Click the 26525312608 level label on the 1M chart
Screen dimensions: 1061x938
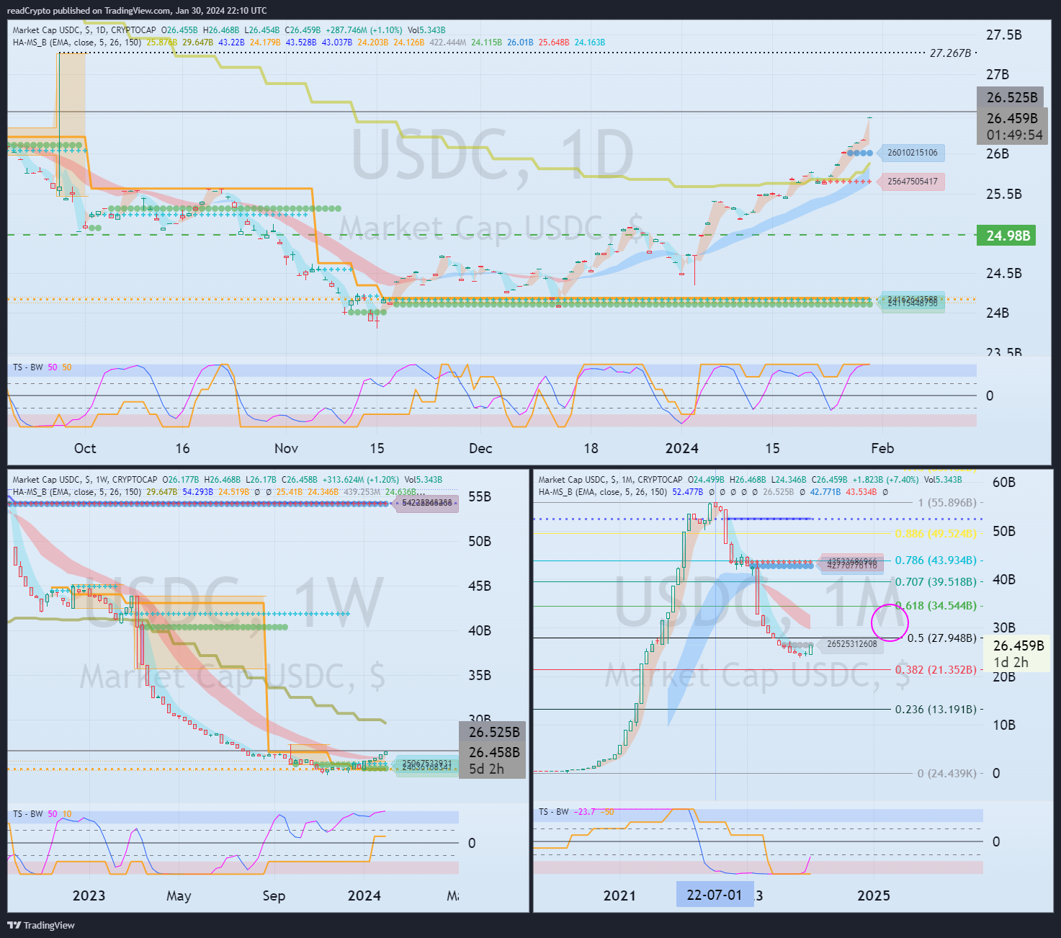pyautogui.click(x=851, y=644)
